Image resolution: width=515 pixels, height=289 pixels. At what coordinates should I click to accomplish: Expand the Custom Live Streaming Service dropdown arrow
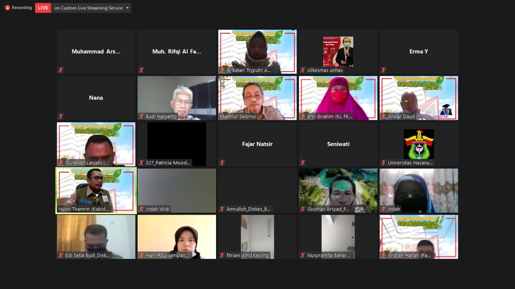click(x=128, y=8)
